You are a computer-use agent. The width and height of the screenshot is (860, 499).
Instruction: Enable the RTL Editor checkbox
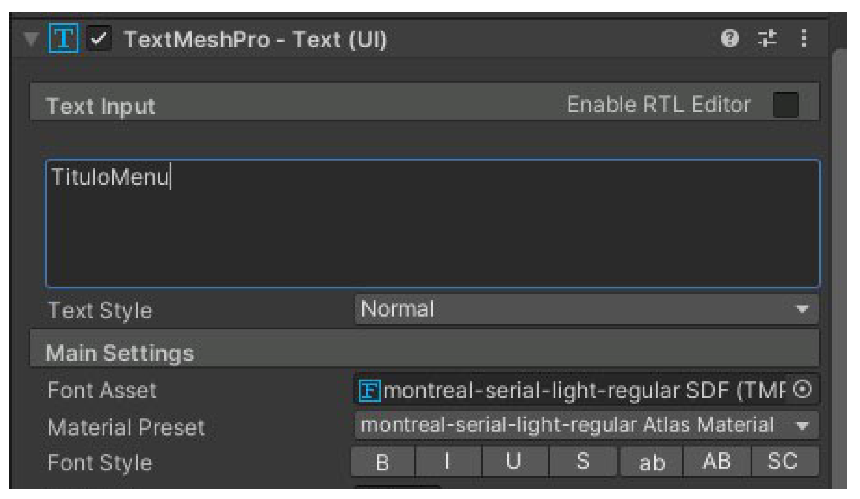tap(785, 105)
